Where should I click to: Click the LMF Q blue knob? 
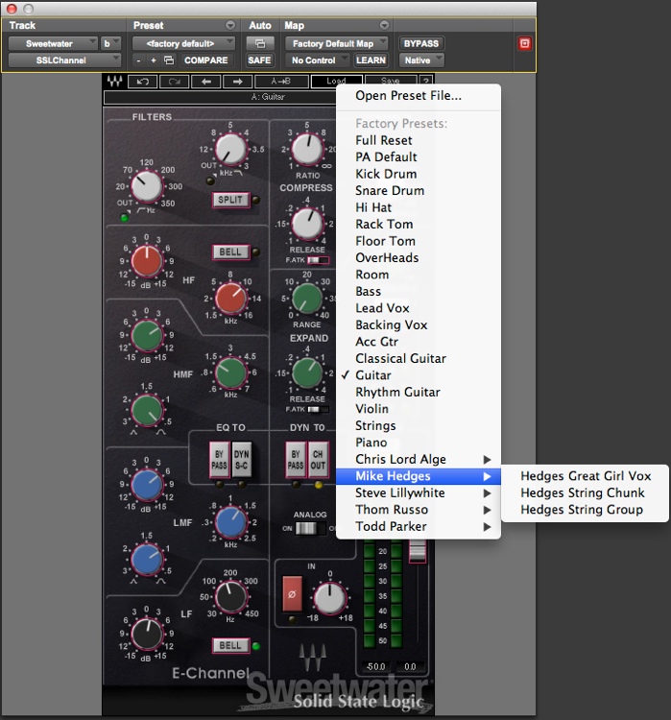(147, 560)
